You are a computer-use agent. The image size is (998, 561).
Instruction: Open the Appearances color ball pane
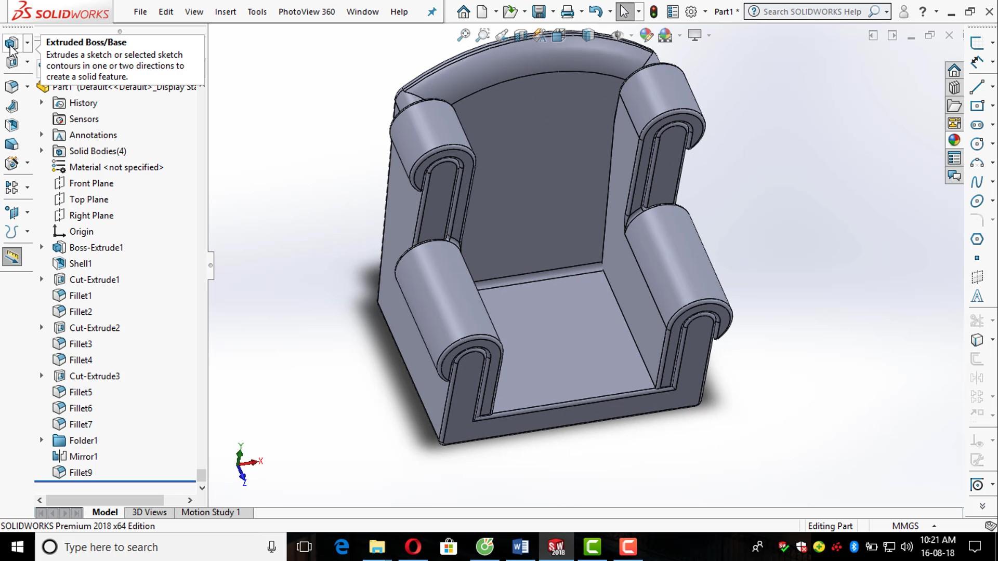point(954,140)
